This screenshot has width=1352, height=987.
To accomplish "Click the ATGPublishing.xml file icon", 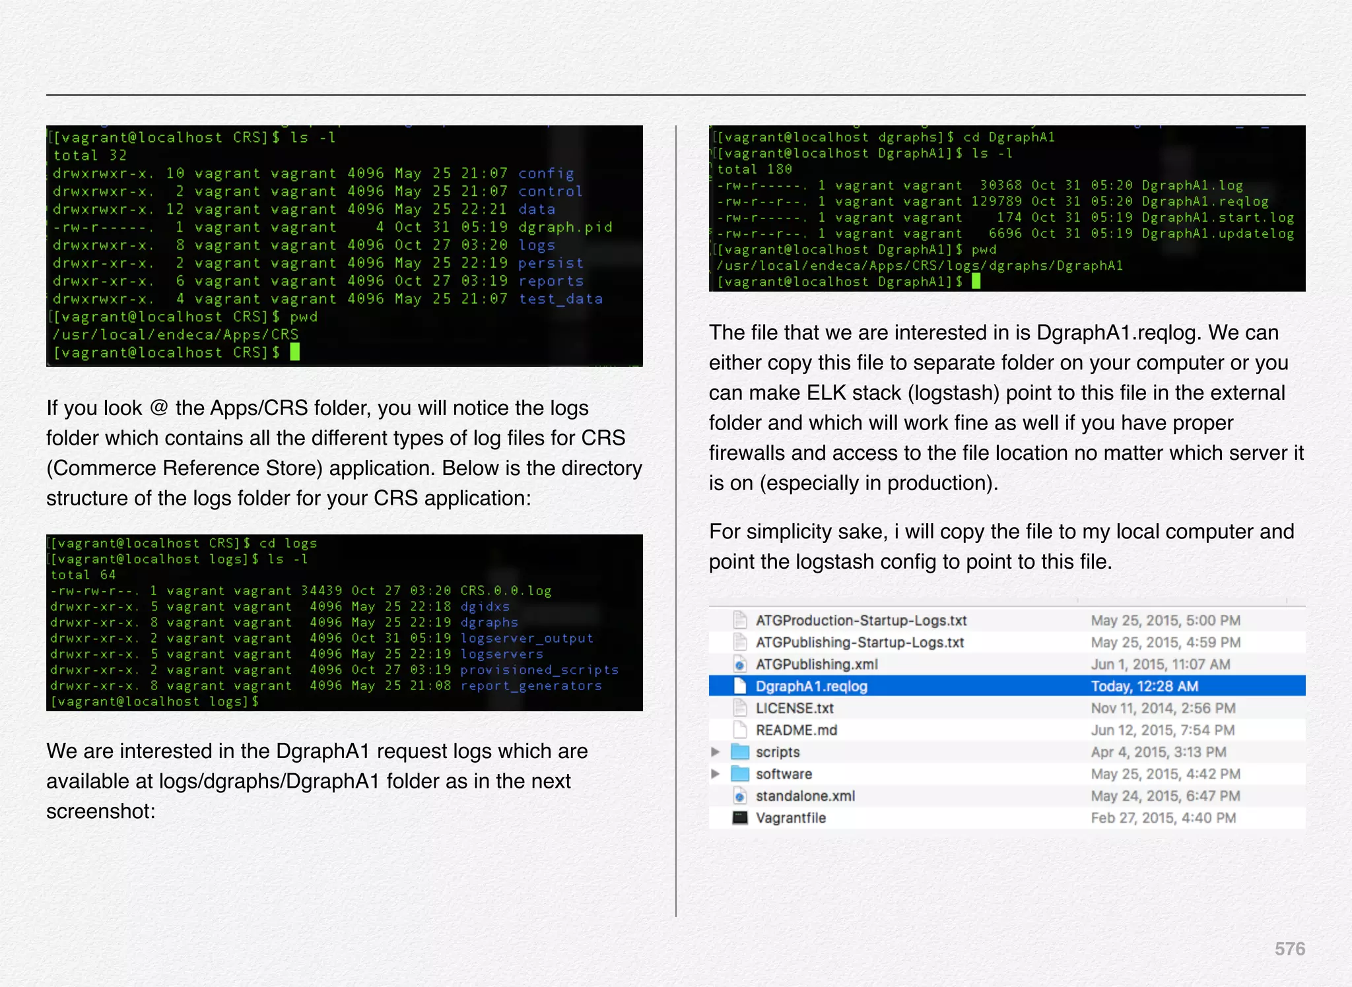I will [740, 664].
